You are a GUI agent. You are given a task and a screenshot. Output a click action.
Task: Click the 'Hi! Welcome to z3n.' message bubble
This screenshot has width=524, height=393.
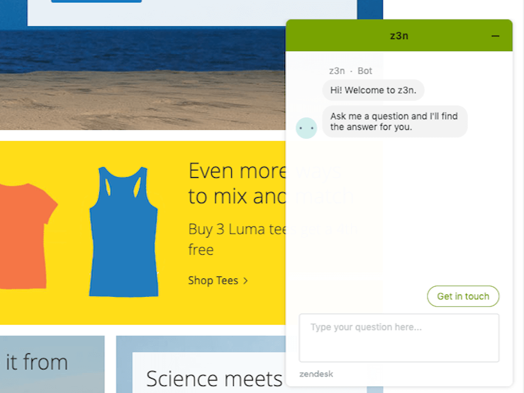coord(373,90)
